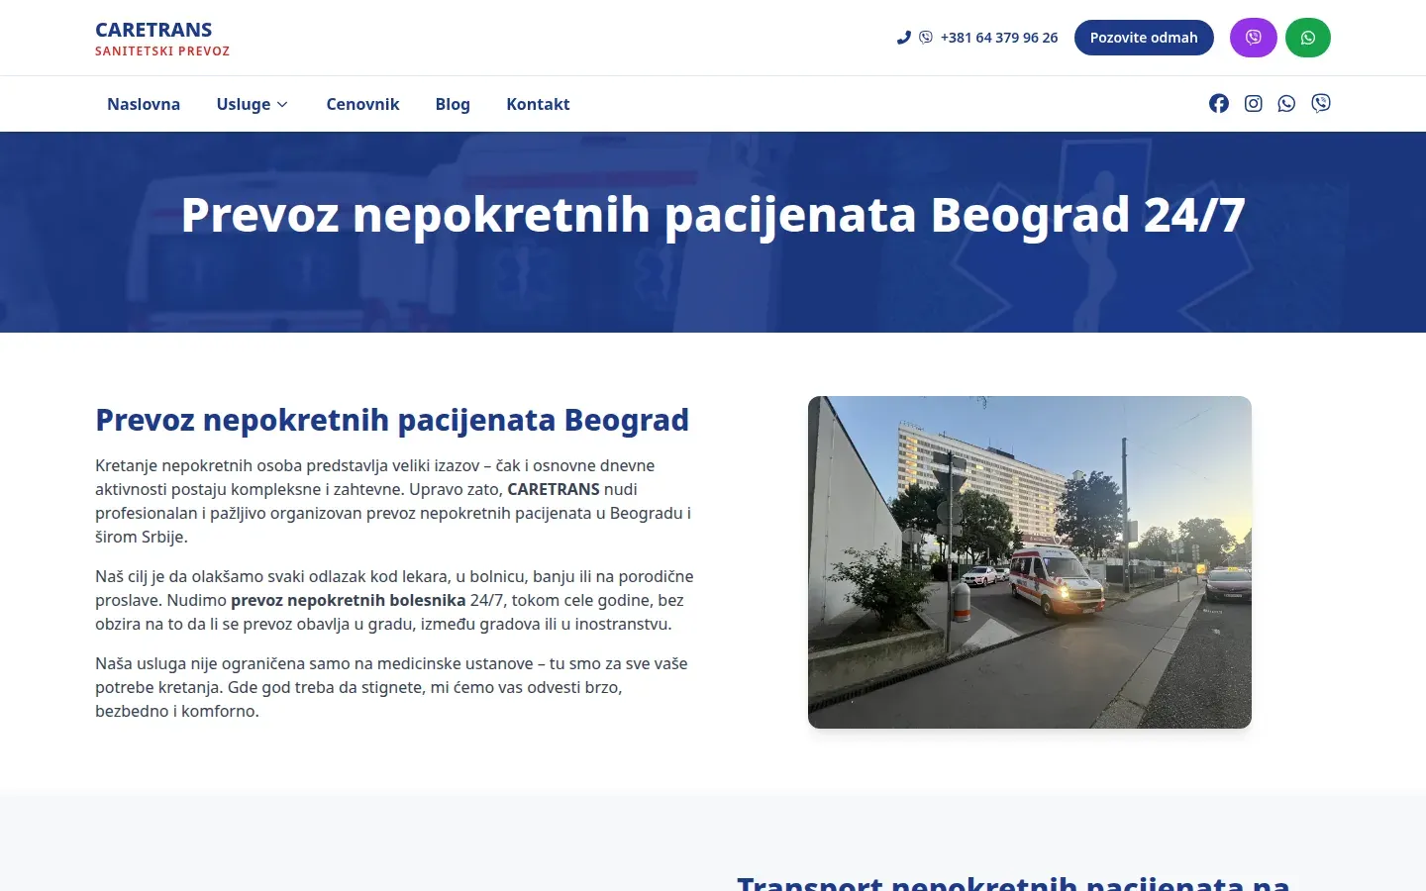Click the CARETRANS logo text
The width and height of the screenshot is (1426, 891).
[x=153, y=30]
